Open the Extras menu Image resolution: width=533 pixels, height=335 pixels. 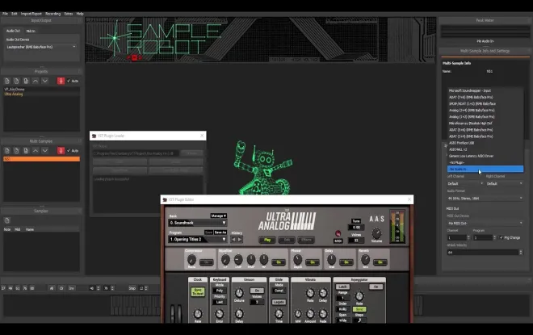pyautogui.click(x=69, y=14)
